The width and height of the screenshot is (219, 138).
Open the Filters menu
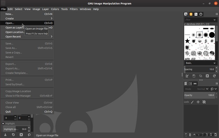point(74,9)
